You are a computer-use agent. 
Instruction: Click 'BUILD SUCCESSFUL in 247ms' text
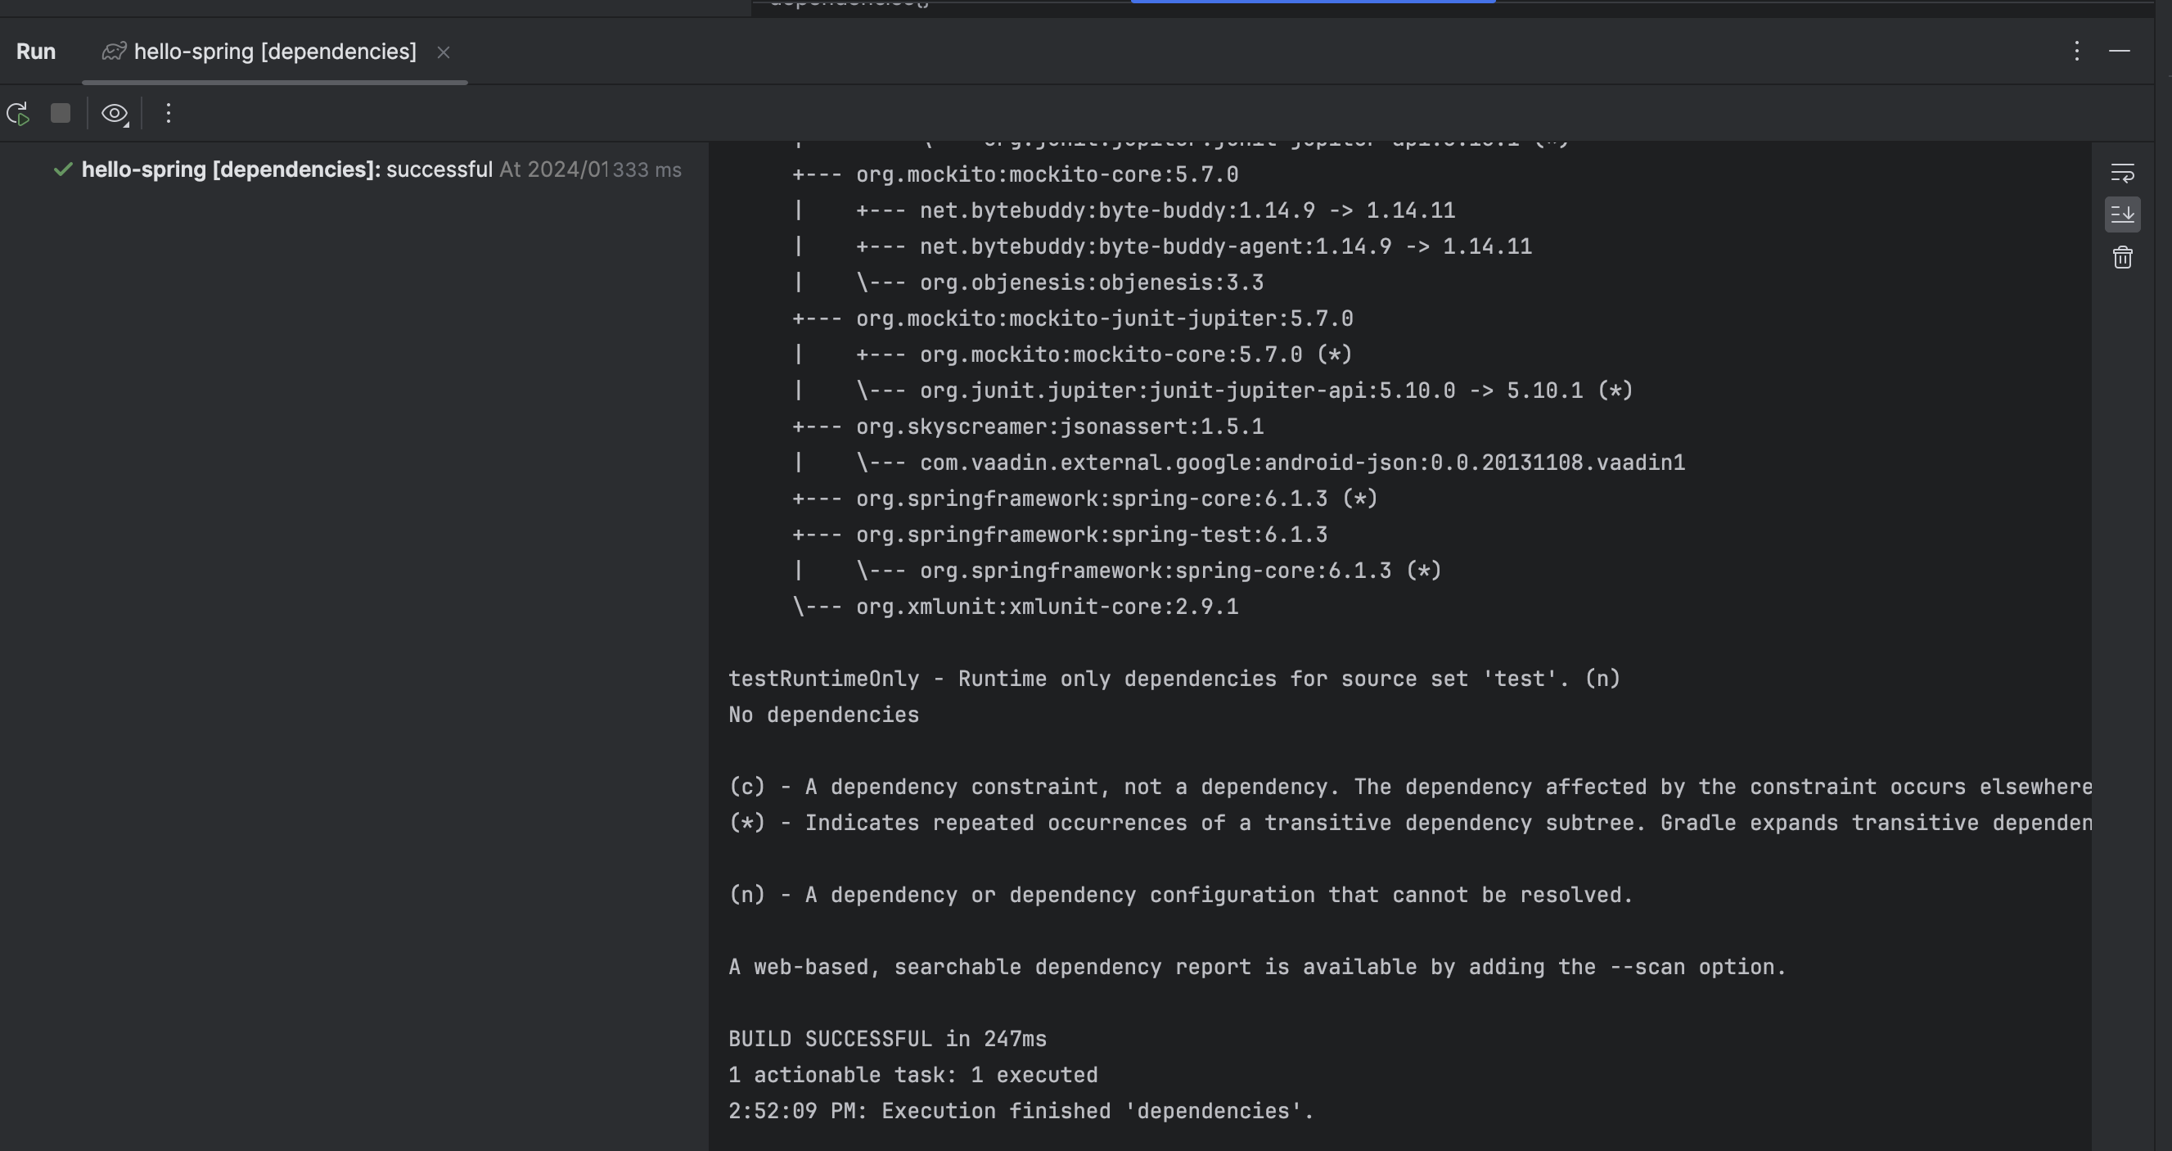coord(888,1040)
